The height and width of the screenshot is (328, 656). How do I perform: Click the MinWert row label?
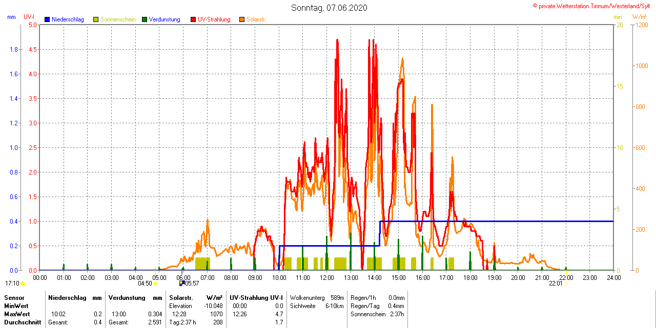(x=16, y=306)
